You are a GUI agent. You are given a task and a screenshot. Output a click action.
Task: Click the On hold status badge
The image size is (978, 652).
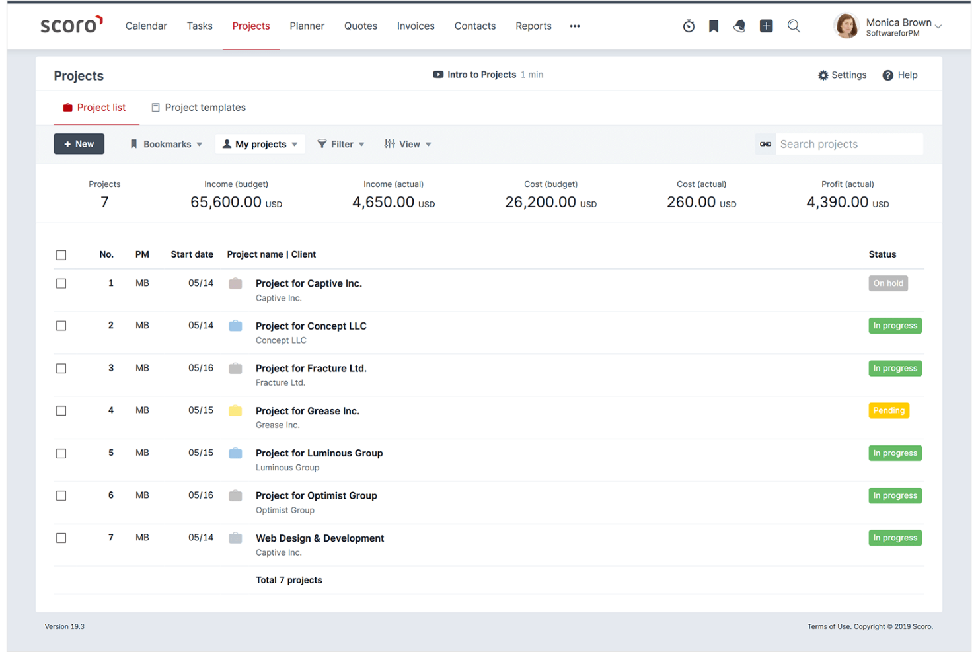888,283
